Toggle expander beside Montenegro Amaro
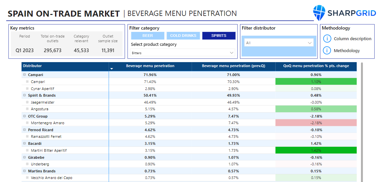This screenshot has width=385, height=182. 27,123
